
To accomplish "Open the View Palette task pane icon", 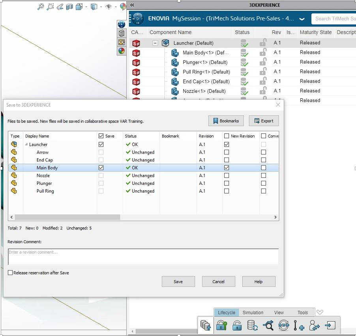I will (122, 42).
